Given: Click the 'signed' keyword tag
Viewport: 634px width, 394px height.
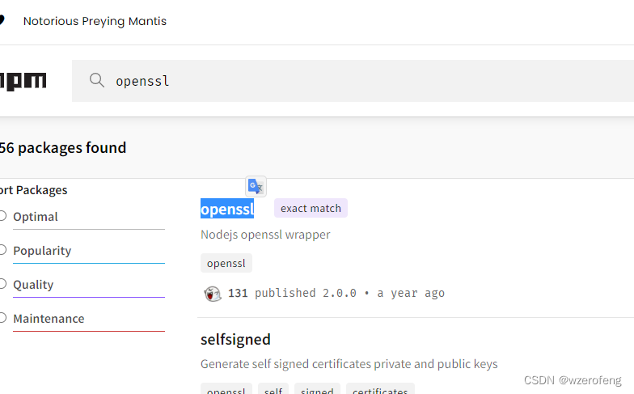Looking at the screenshot, I should click(317, 390).
